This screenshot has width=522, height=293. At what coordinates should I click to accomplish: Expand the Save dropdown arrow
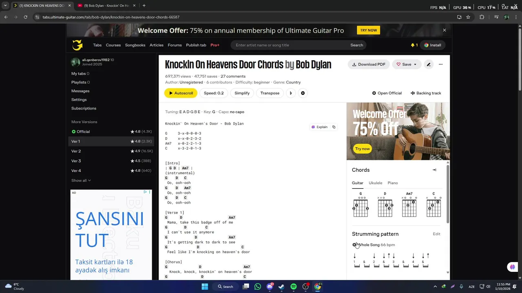pyautogui.click(x=415, y=64)
